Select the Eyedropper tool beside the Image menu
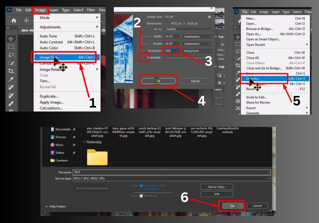The image size is (319, 223). (11, 79)
